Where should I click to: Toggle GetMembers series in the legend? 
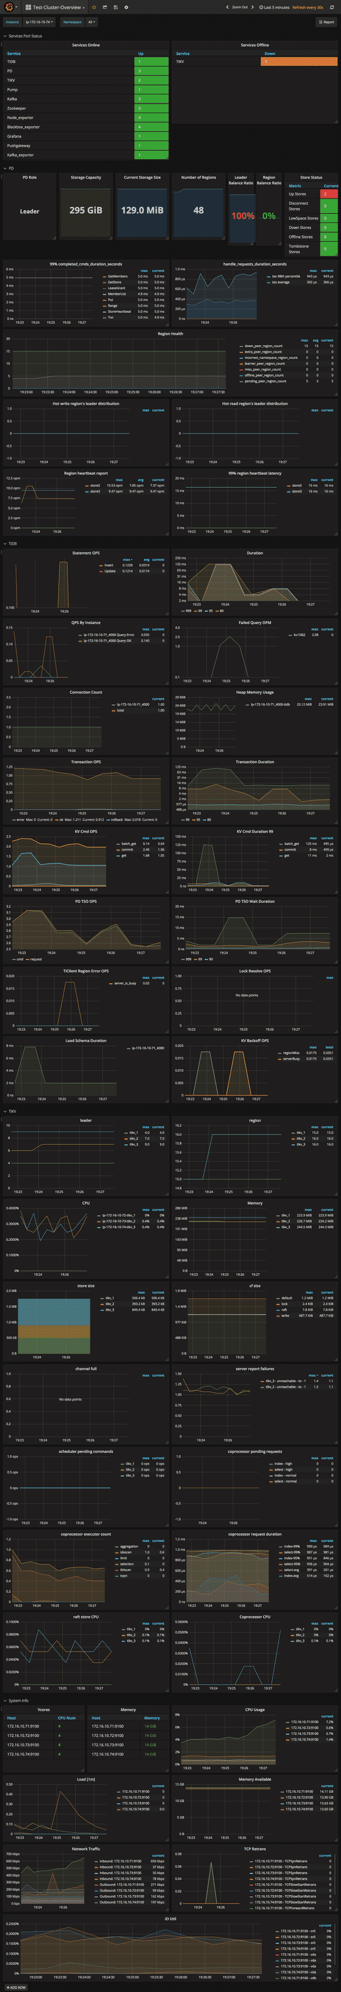coord(117,276)
